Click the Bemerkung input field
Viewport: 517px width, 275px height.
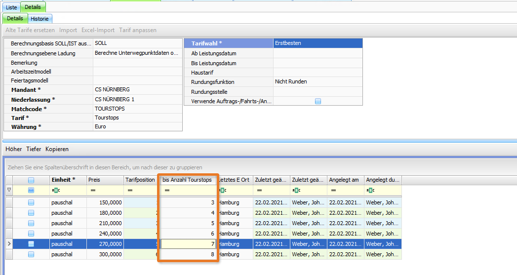[137, 63]
